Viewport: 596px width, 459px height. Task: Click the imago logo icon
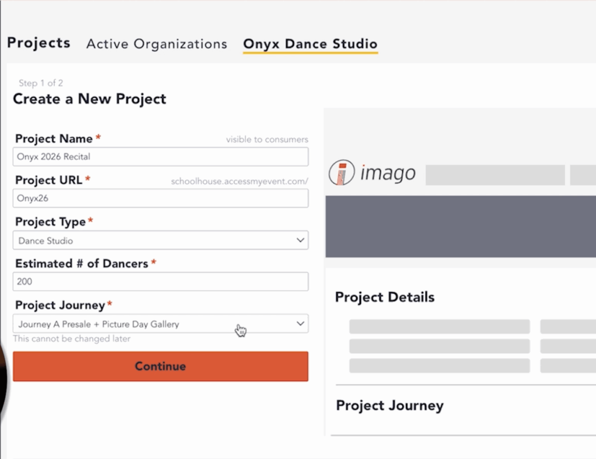(342, 172)
